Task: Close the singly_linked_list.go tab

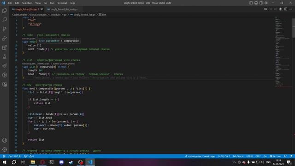Action: click(x=41, y=9)
